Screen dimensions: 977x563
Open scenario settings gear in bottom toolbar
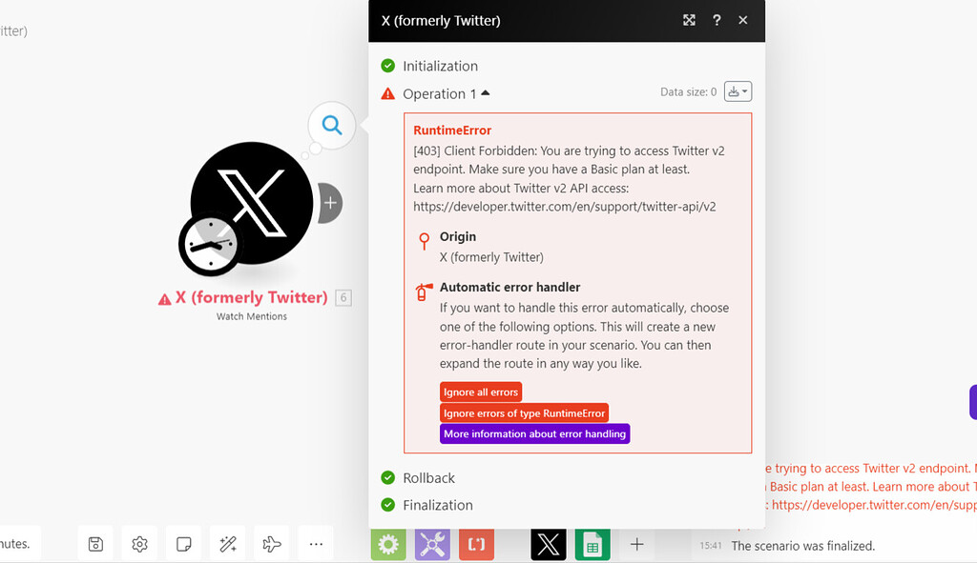139,544
